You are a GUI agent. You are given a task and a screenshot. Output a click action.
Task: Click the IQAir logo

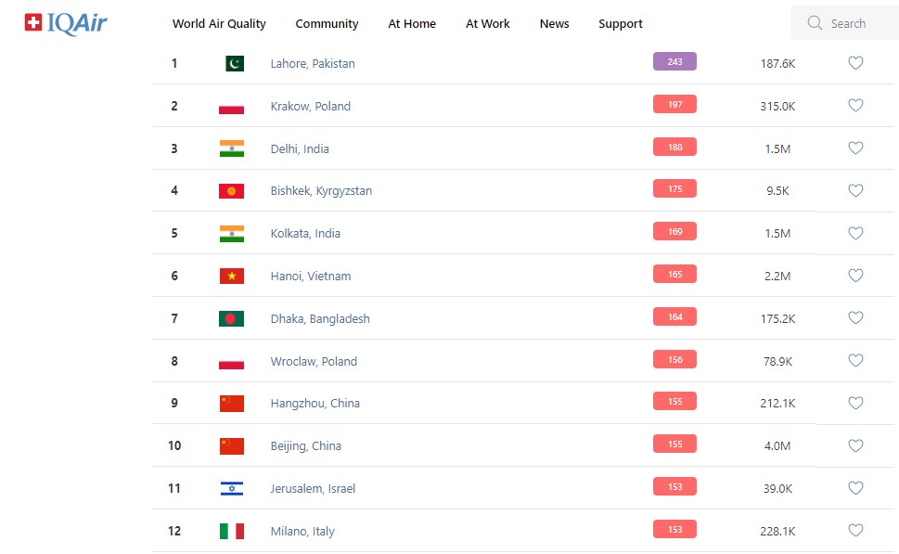point(66,23)
